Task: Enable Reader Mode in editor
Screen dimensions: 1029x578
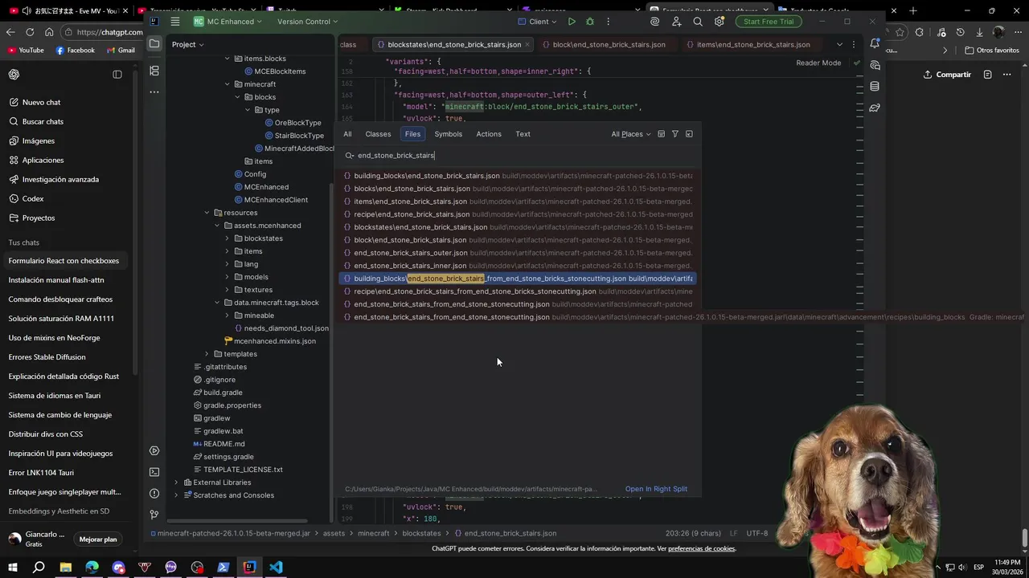Action: (818, 63)
